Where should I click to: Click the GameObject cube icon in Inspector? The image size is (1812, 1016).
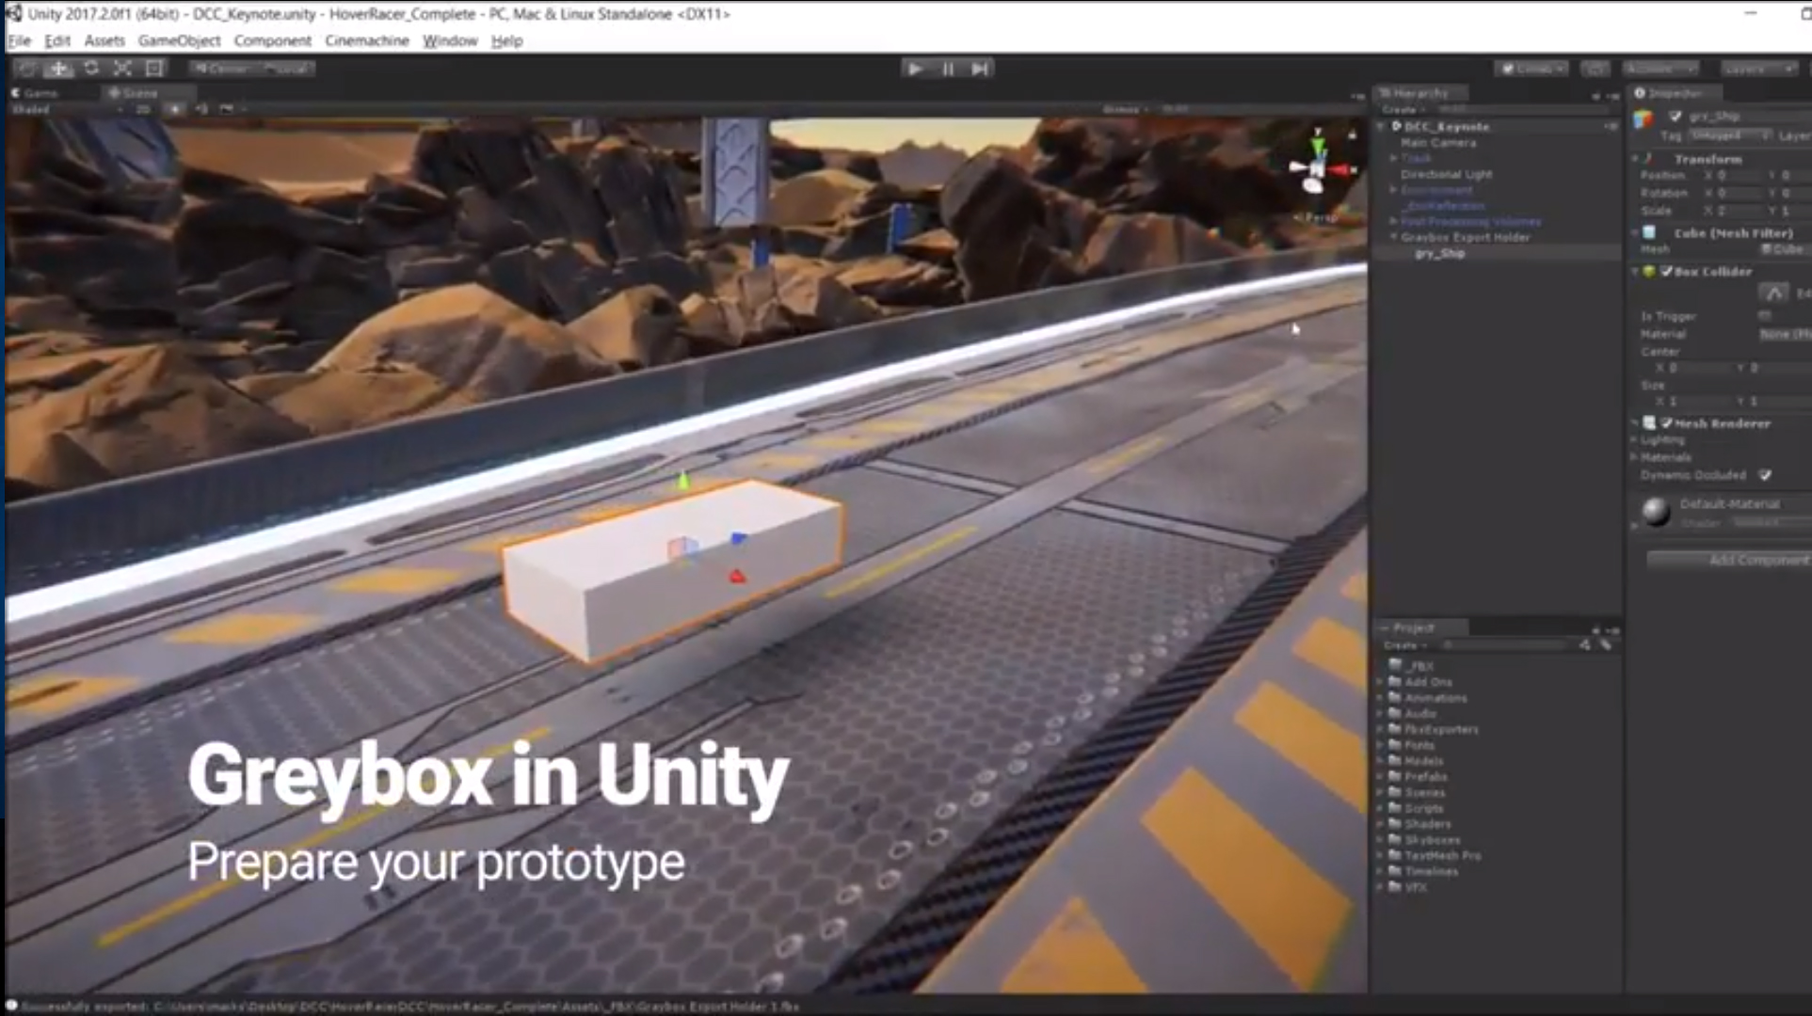pyautogui.click(x=1644, y=119)
